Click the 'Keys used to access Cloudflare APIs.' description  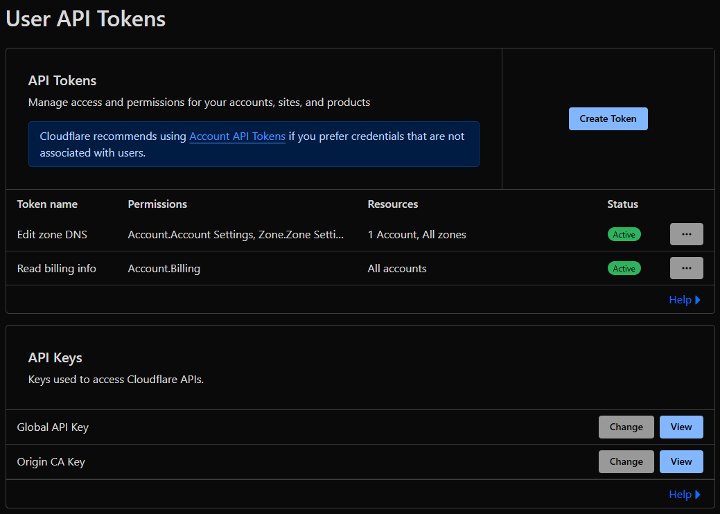116,380
